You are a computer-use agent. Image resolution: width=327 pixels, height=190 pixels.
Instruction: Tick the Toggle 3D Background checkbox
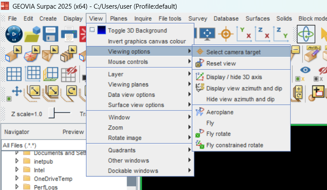(x=92, y=30)
